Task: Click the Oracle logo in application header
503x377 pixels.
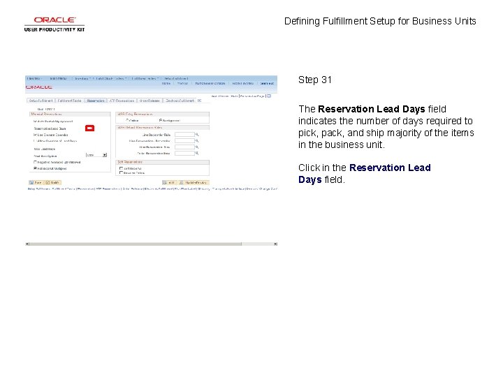Action: (39, 87)
